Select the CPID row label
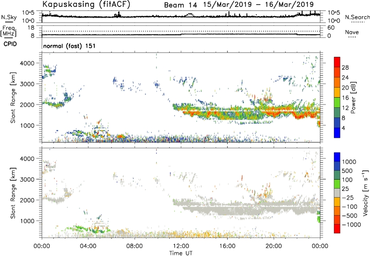Image resolution: width=370 pixels, height=256 pixels. (x=10, y=44)
